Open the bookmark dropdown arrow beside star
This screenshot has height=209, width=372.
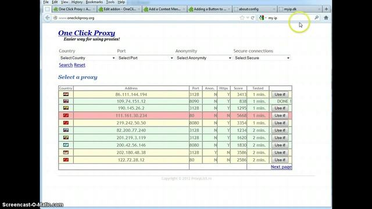[x=248, y=18]
